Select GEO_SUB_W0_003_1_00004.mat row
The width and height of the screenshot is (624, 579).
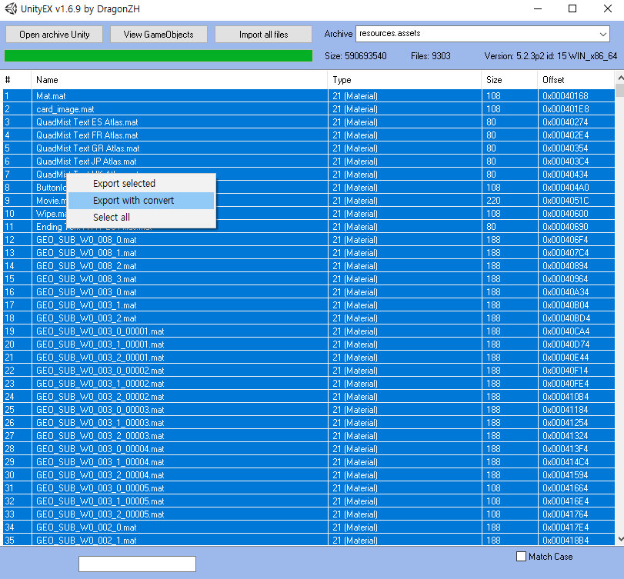pos(309,462)
